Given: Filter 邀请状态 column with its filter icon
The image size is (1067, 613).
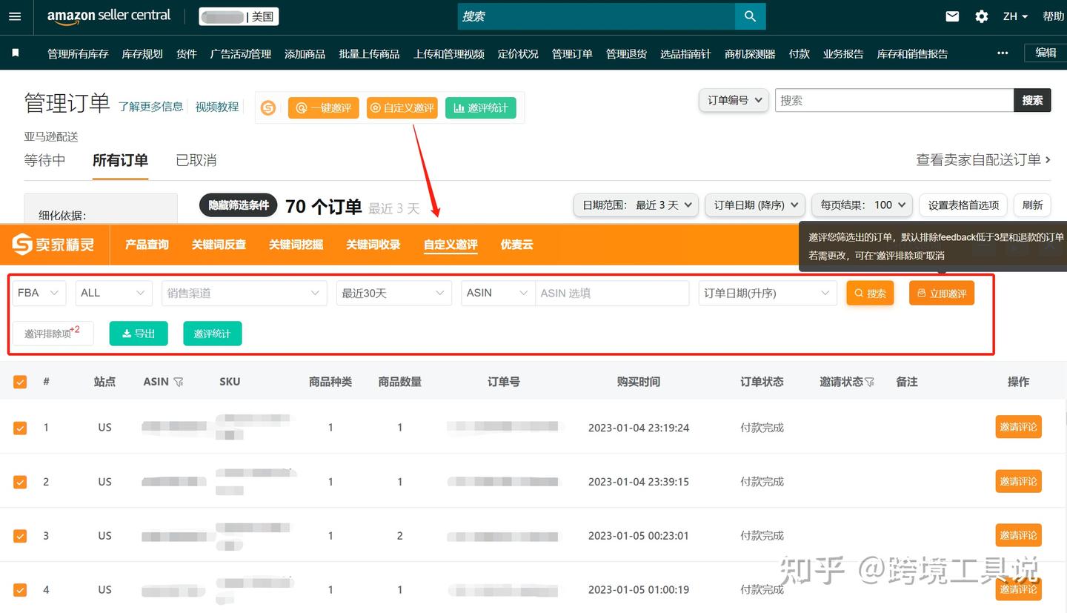Looking at the screenshot, I should [869, 382].
